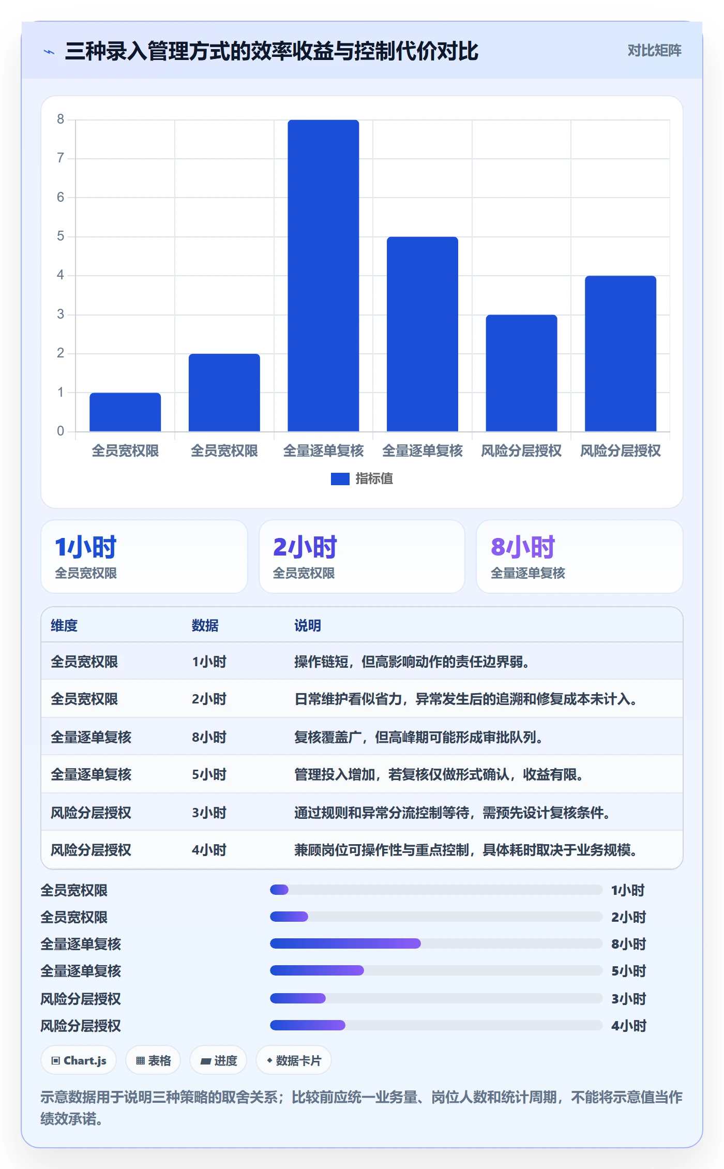Click the 4小时 cell in the table
724x1169 pixels.
(209, 850)
